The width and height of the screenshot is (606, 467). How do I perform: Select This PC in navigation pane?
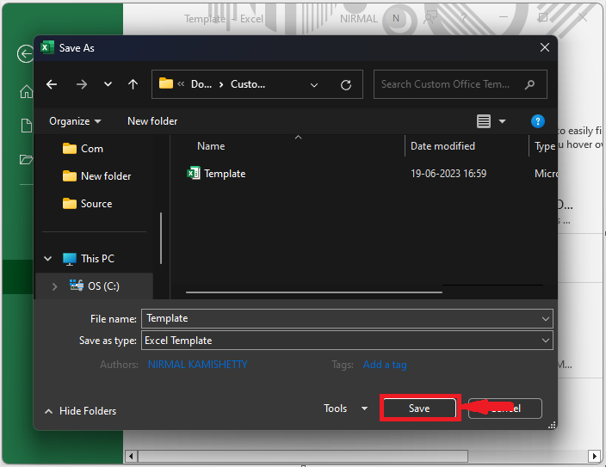pyautogui.click(x=89, y=258)
